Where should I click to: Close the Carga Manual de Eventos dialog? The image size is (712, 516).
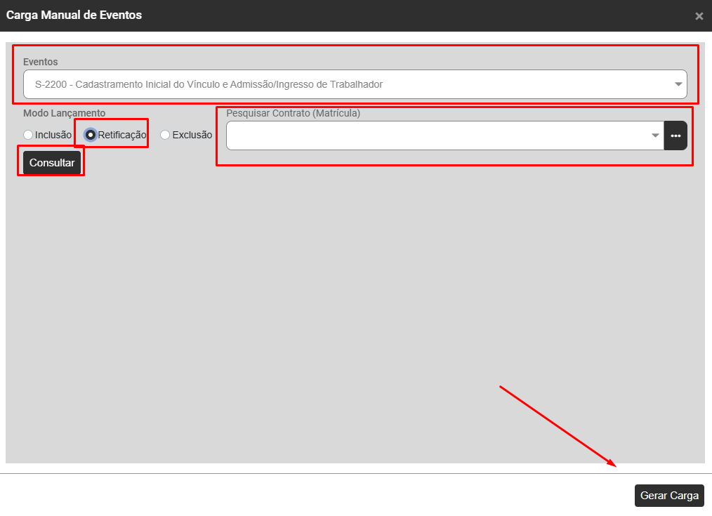point(699,16)
